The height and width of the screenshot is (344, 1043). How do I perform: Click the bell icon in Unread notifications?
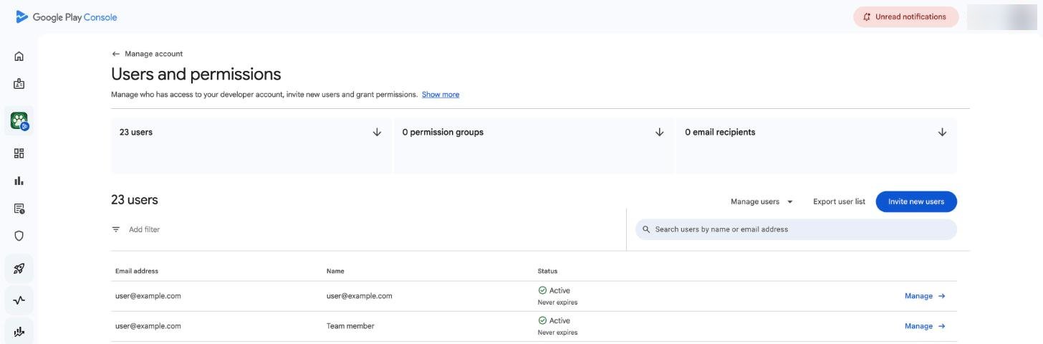(x=867, y=16)
